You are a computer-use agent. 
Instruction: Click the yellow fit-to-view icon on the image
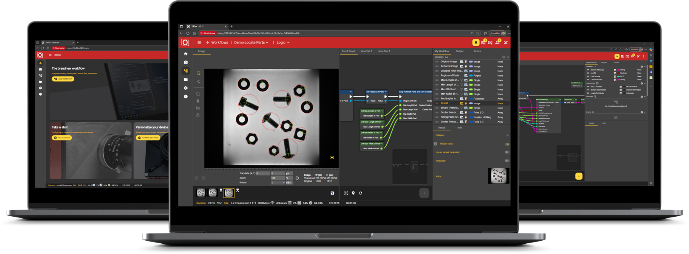[332, 157]
